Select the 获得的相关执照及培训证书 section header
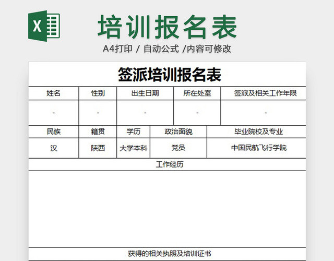This screenshot has height=261, width=334. pyautogui.click(x=167, y=254)
